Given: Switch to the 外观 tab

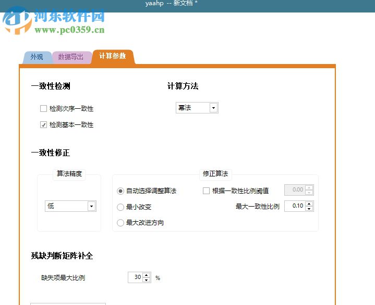Looking at the screenshot, I should (37, 57).
